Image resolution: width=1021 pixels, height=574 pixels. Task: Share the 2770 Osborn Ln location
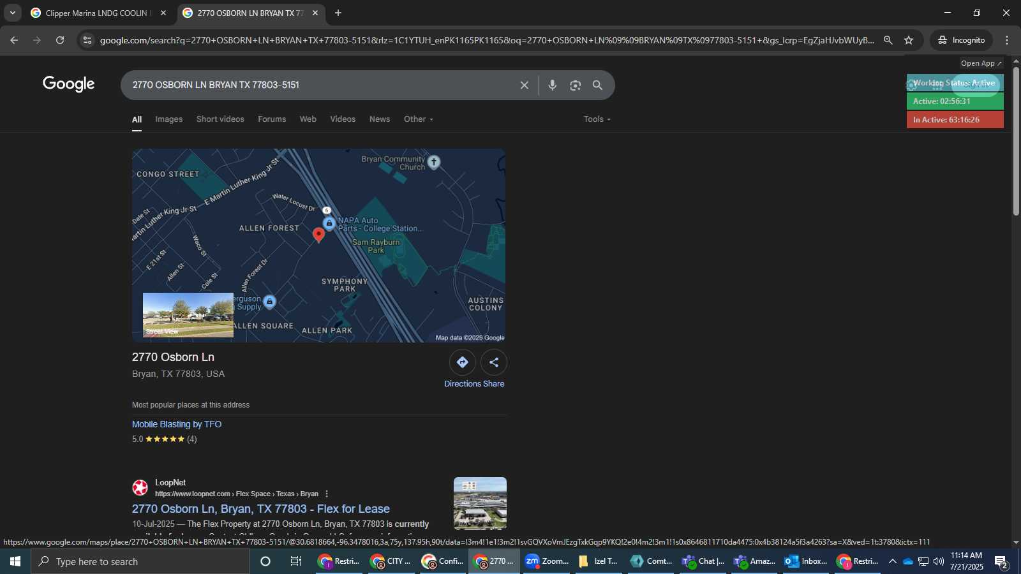point(494,362)
